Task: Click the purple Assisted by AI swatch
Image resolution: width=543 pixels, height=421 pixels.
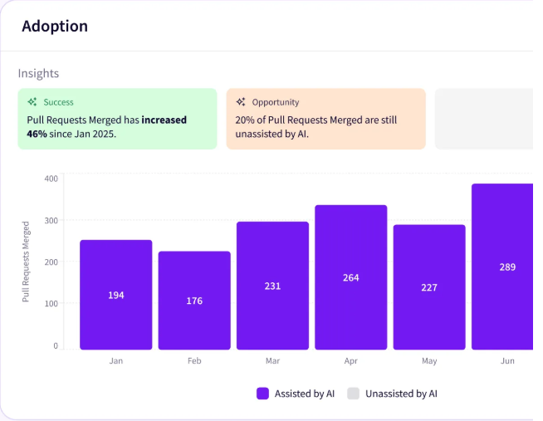Action: coord(262,394)
